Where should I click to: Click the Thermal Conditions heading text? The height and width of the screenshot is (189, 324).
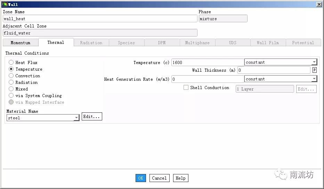point(27,53)
